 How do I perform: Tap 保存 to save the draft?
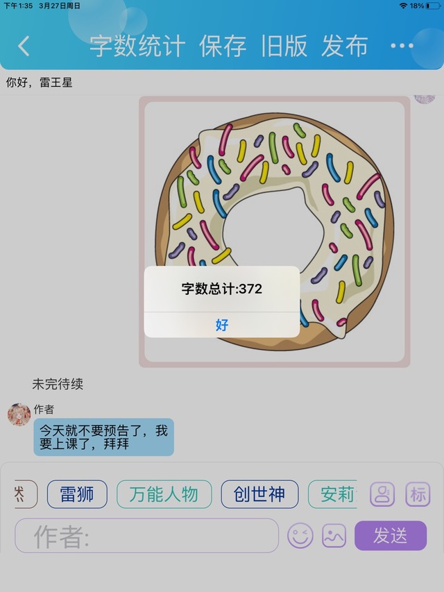[x=223, y=46]
